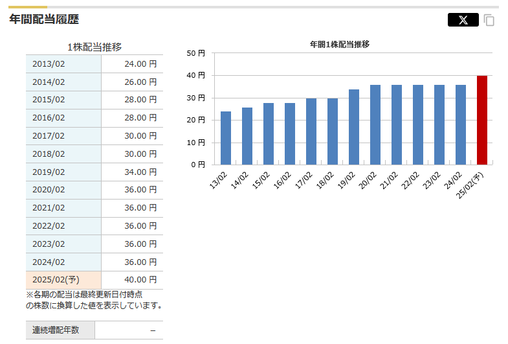The height and width of the screenshot is (344, 508).
Task: Click the copy icon beside X button
Action: click(489, 20)
